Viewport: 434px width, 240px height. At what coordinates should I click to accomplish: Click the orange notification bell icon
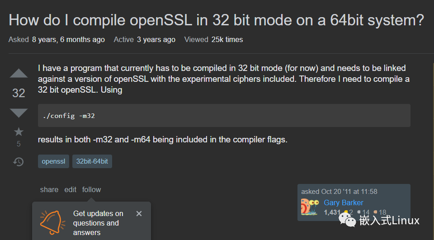click(52, 222)
